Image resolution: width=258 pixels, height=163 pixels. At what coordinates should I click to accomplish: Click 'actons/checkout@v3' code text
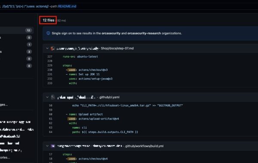click(x=93, y=70)
